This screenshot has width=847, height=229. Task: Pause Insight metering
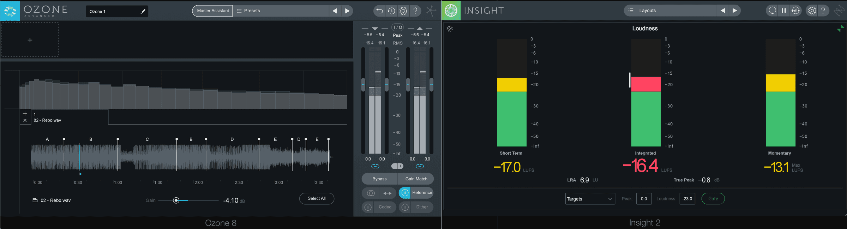pyautogui.click(x=784, y=11)
